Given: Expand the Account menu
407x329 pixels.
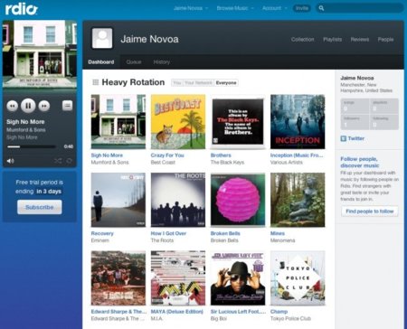Looking at the screenshot, I should (x=274, y=8).
